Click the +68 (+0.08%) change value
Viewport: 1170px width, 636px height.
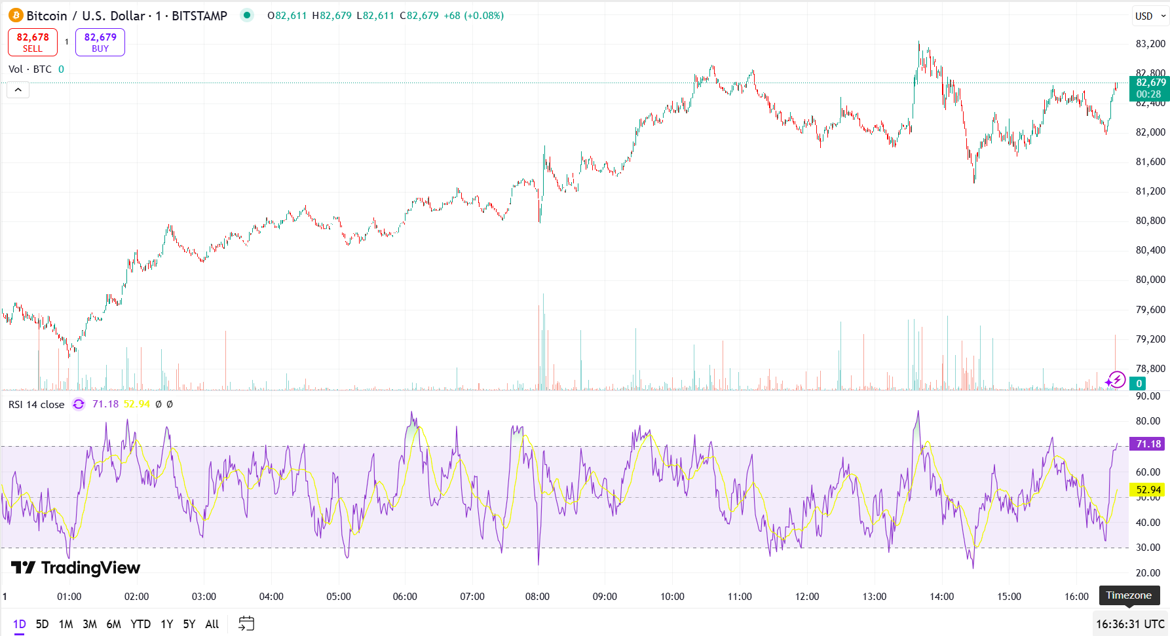pyautogui.click(x=474, y=16)
